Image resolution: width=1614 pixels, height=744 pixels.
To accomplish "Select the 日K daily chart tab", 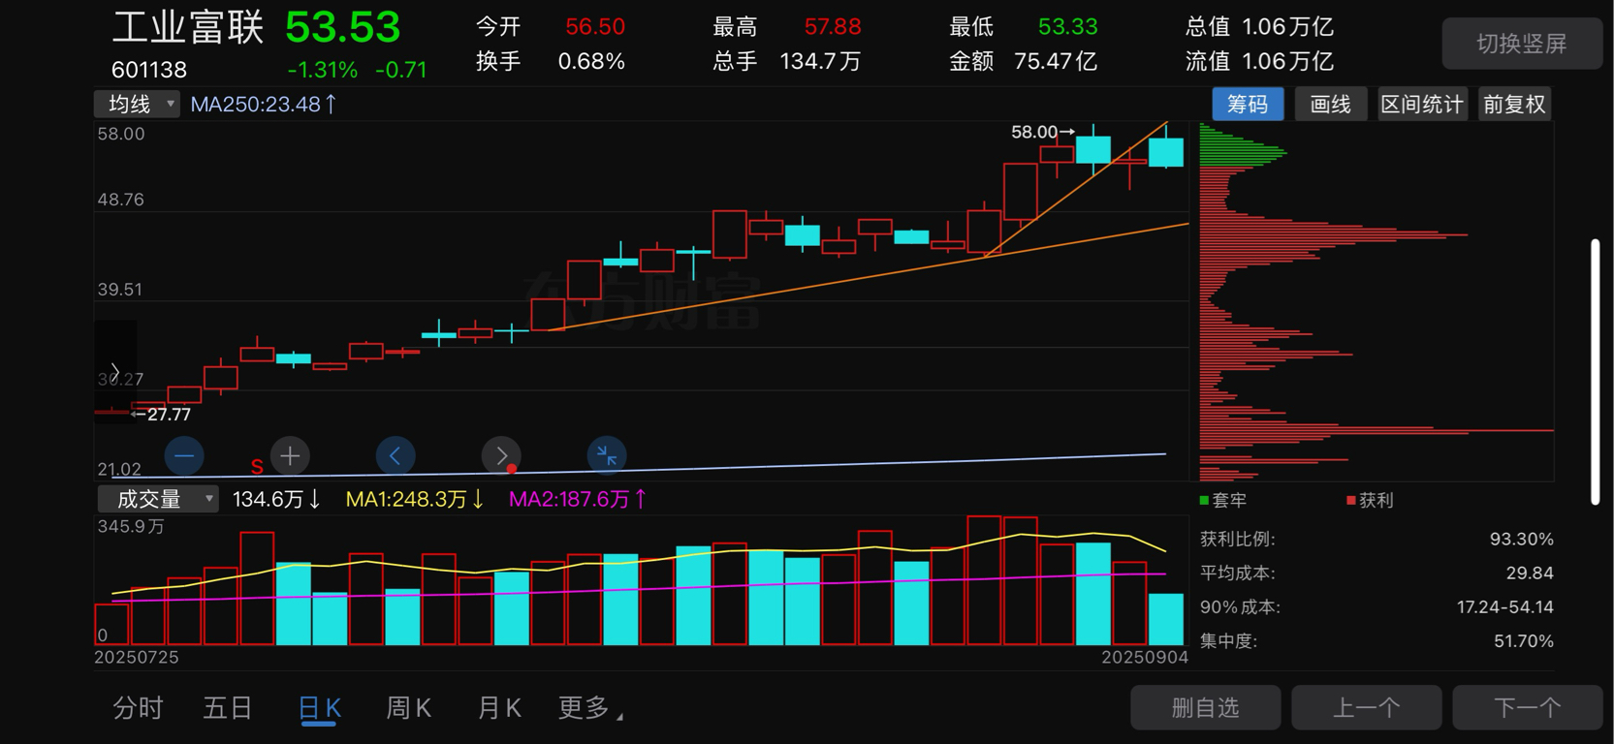I will [x=319, y=708].
